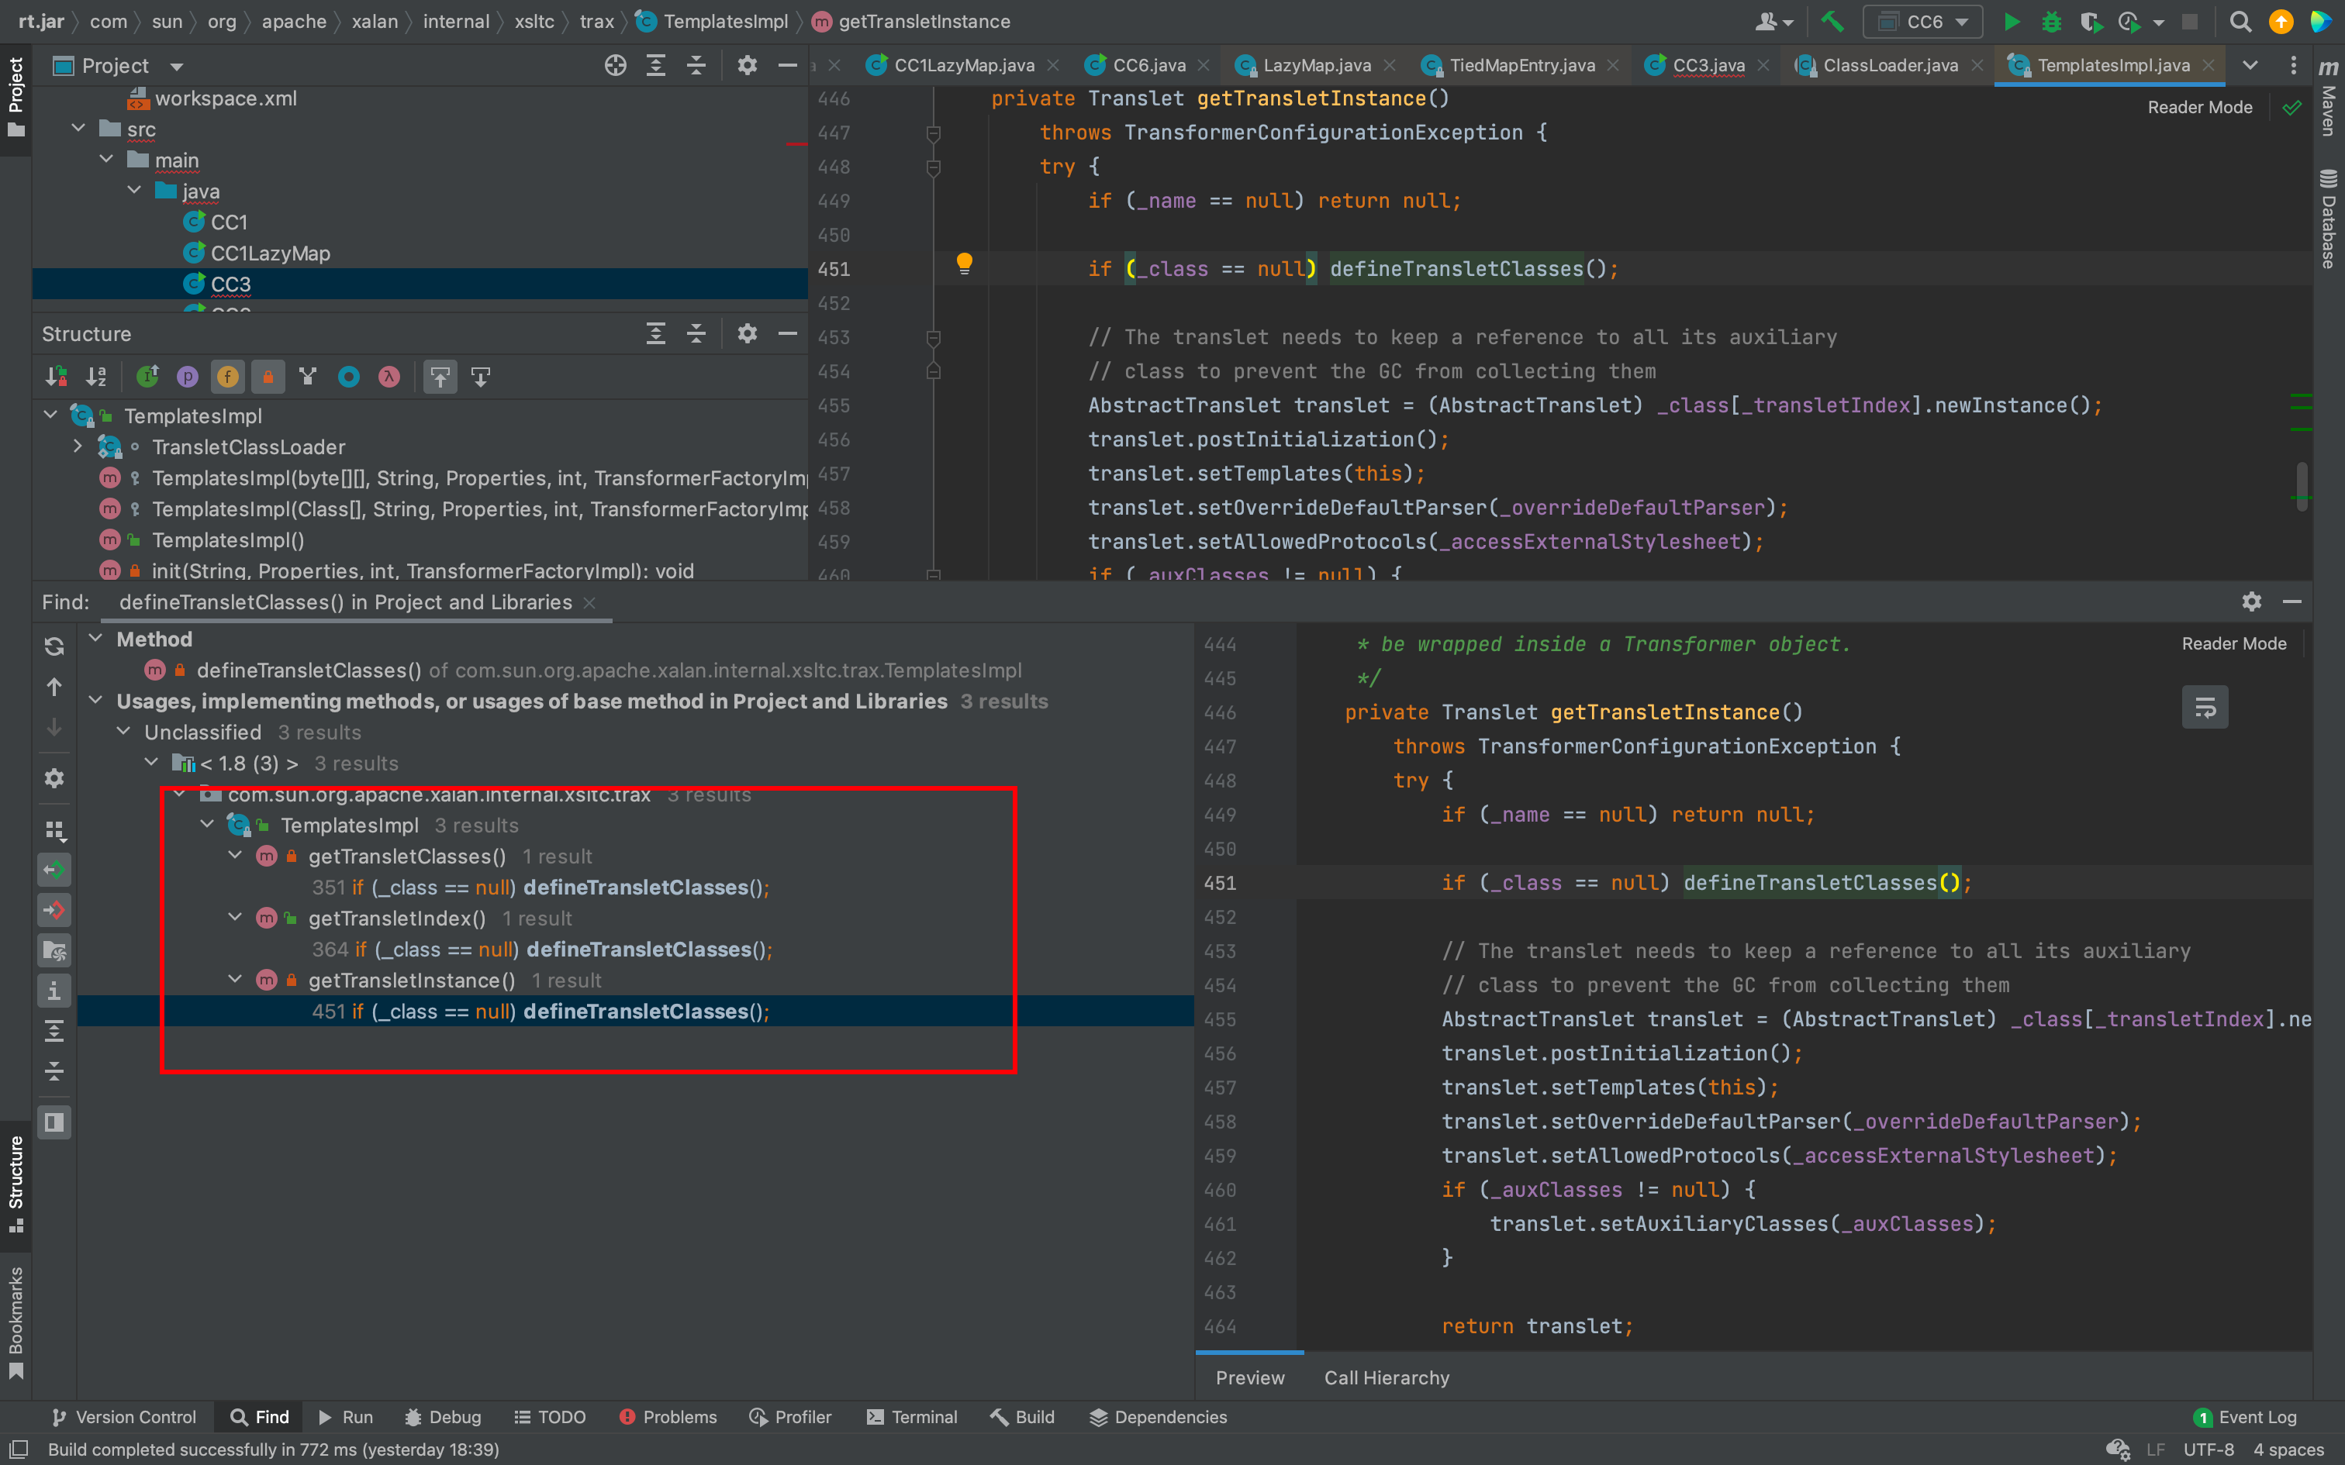Collapse the java folder node
The width and height of the screenshot is (2345, 1465).
[x=133, y=190]
